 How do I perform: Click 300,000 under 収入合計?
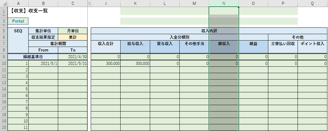106,63
